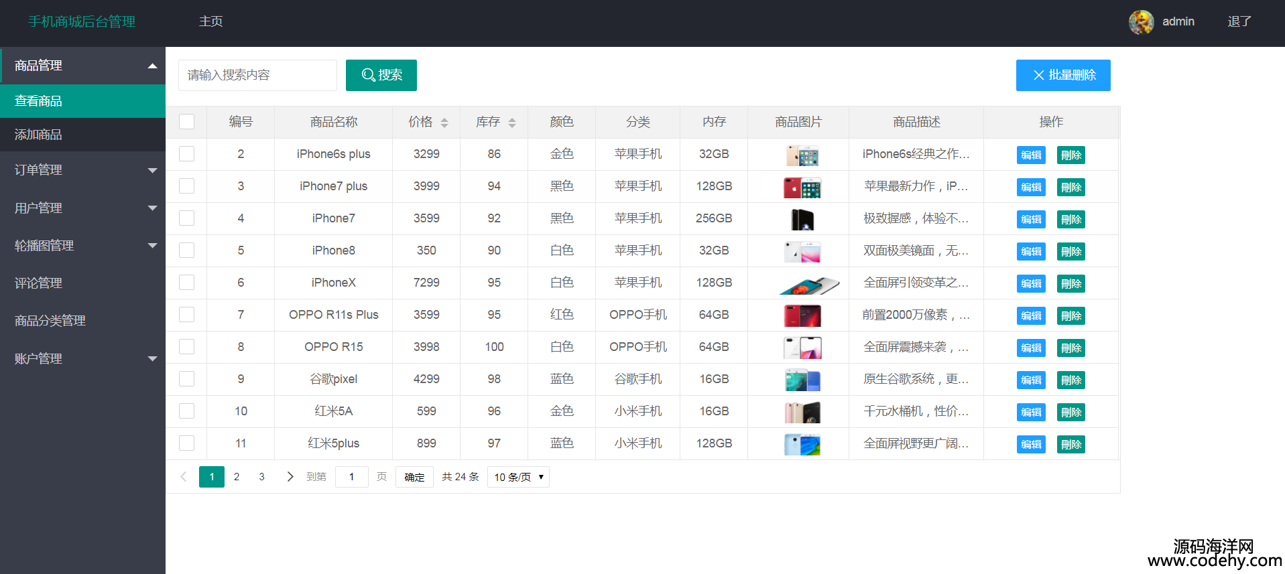Select 添加商品 in sidebar
The width and height of the screenshot is (1285, 574).
point(82,135)
